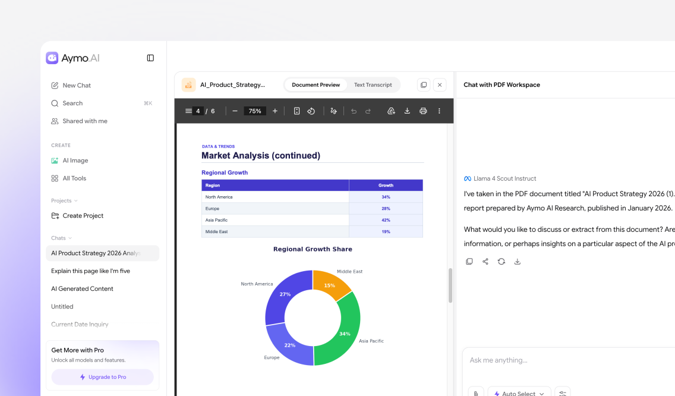
Task: Open Search in the sidebar
Action: coord(102,103)
